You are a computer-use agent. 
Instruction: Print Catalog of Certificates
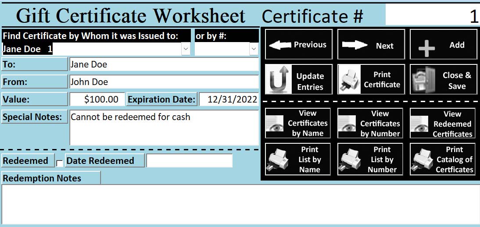tap(443, 160)
